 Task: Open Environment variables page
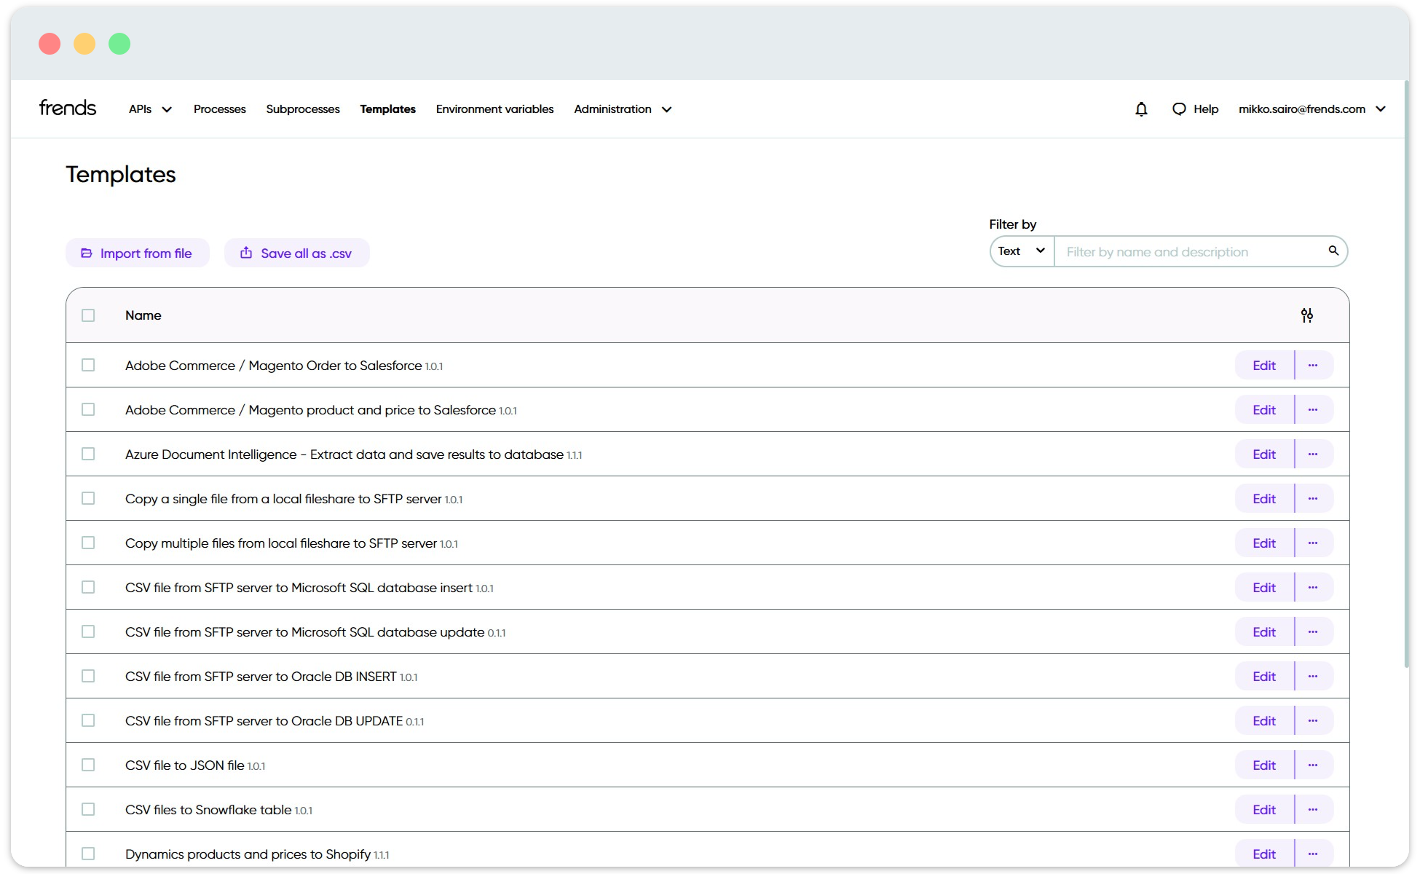click(x=494, y=109)
